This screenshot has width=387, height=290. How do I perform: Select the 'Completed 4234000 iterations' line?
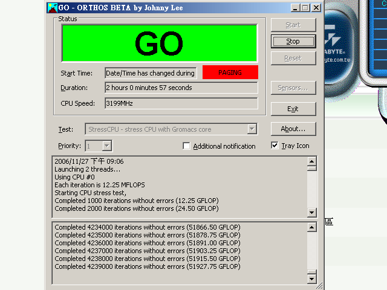click(148, 227)
